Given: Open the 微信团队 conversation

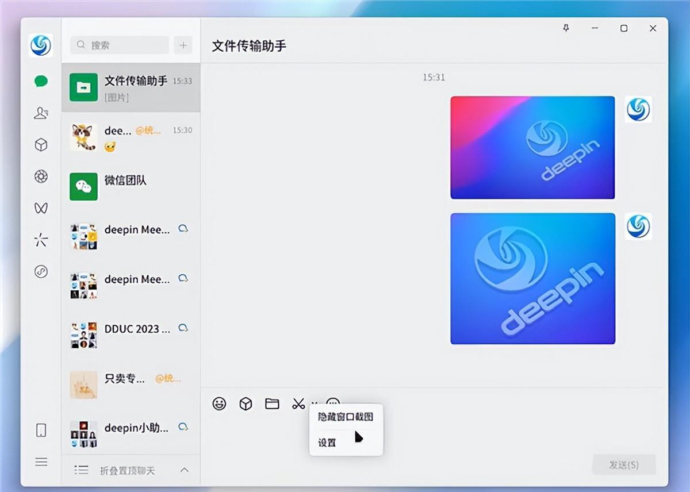Looking at the screenshot, I should click(131, 181).
